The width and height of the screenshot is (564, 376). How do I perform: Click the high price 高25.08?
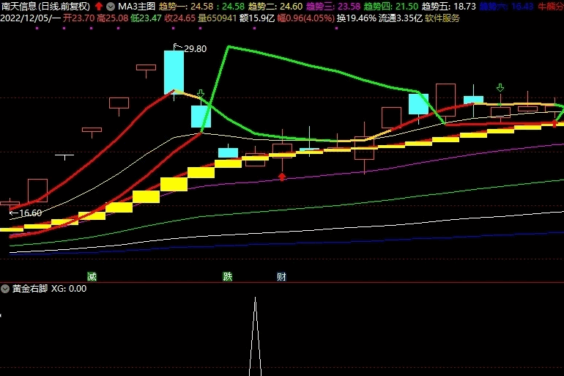[113, 18]
